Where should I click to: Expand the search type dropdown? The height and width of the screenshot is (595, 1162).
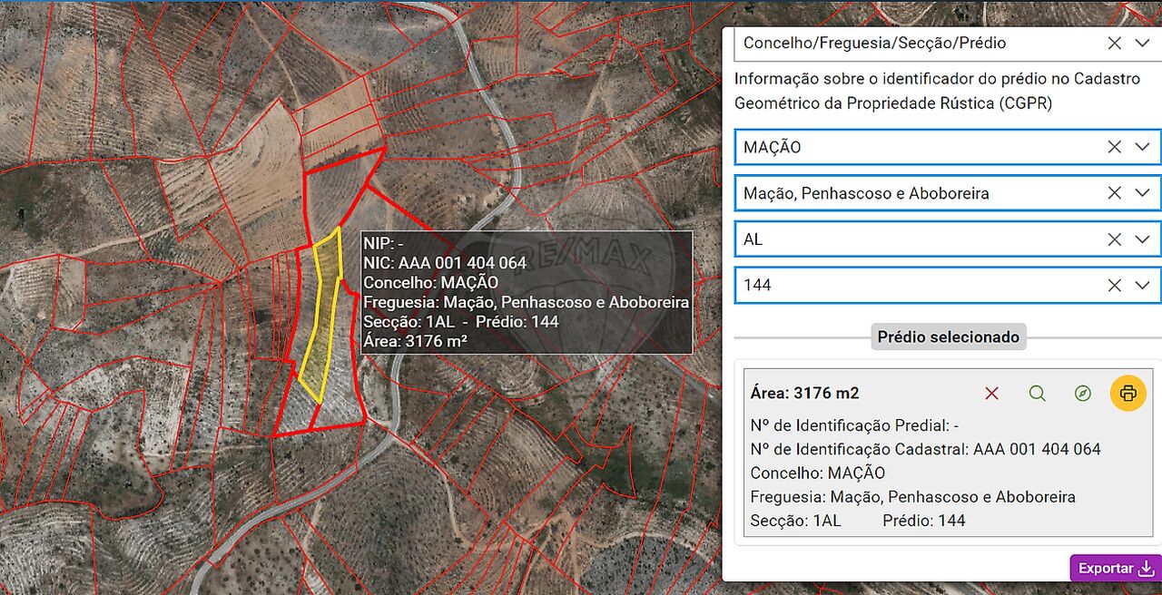[x=1142, y=43]
